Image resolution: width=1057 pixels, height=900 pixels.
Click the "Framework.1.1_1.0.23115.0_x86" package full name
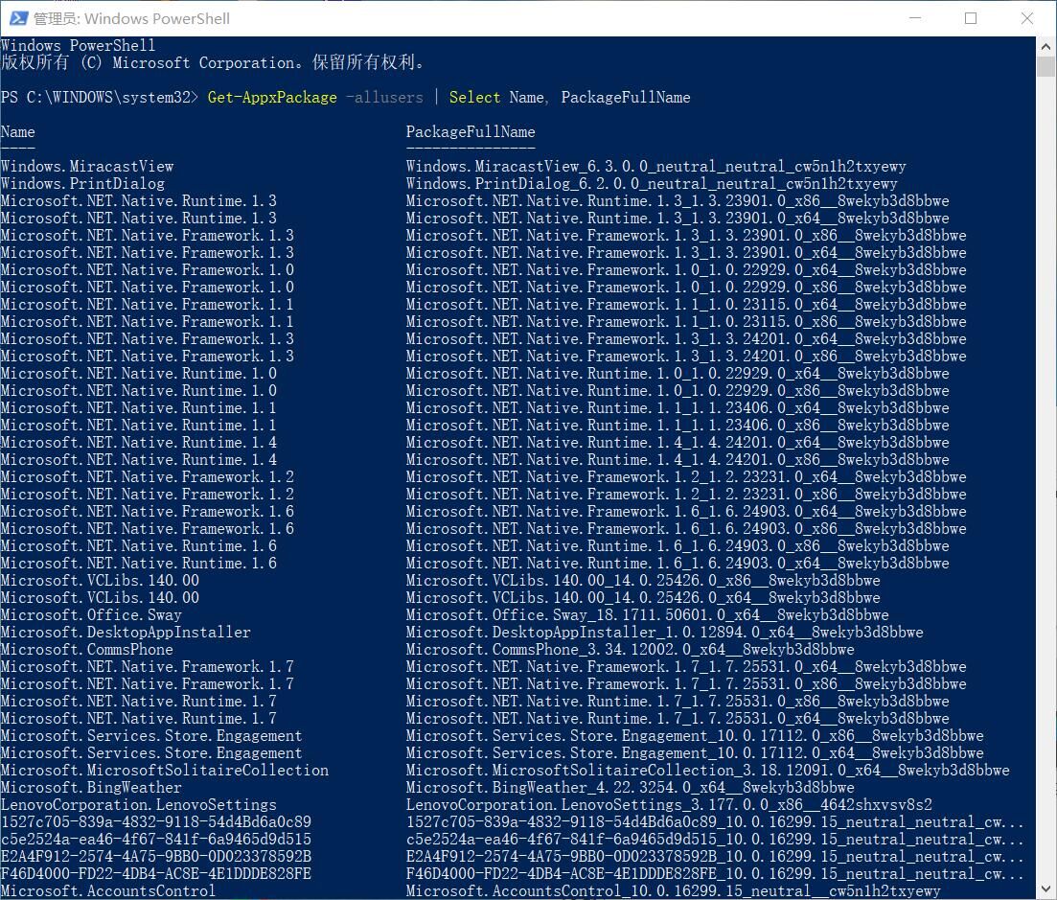point(686,322)
